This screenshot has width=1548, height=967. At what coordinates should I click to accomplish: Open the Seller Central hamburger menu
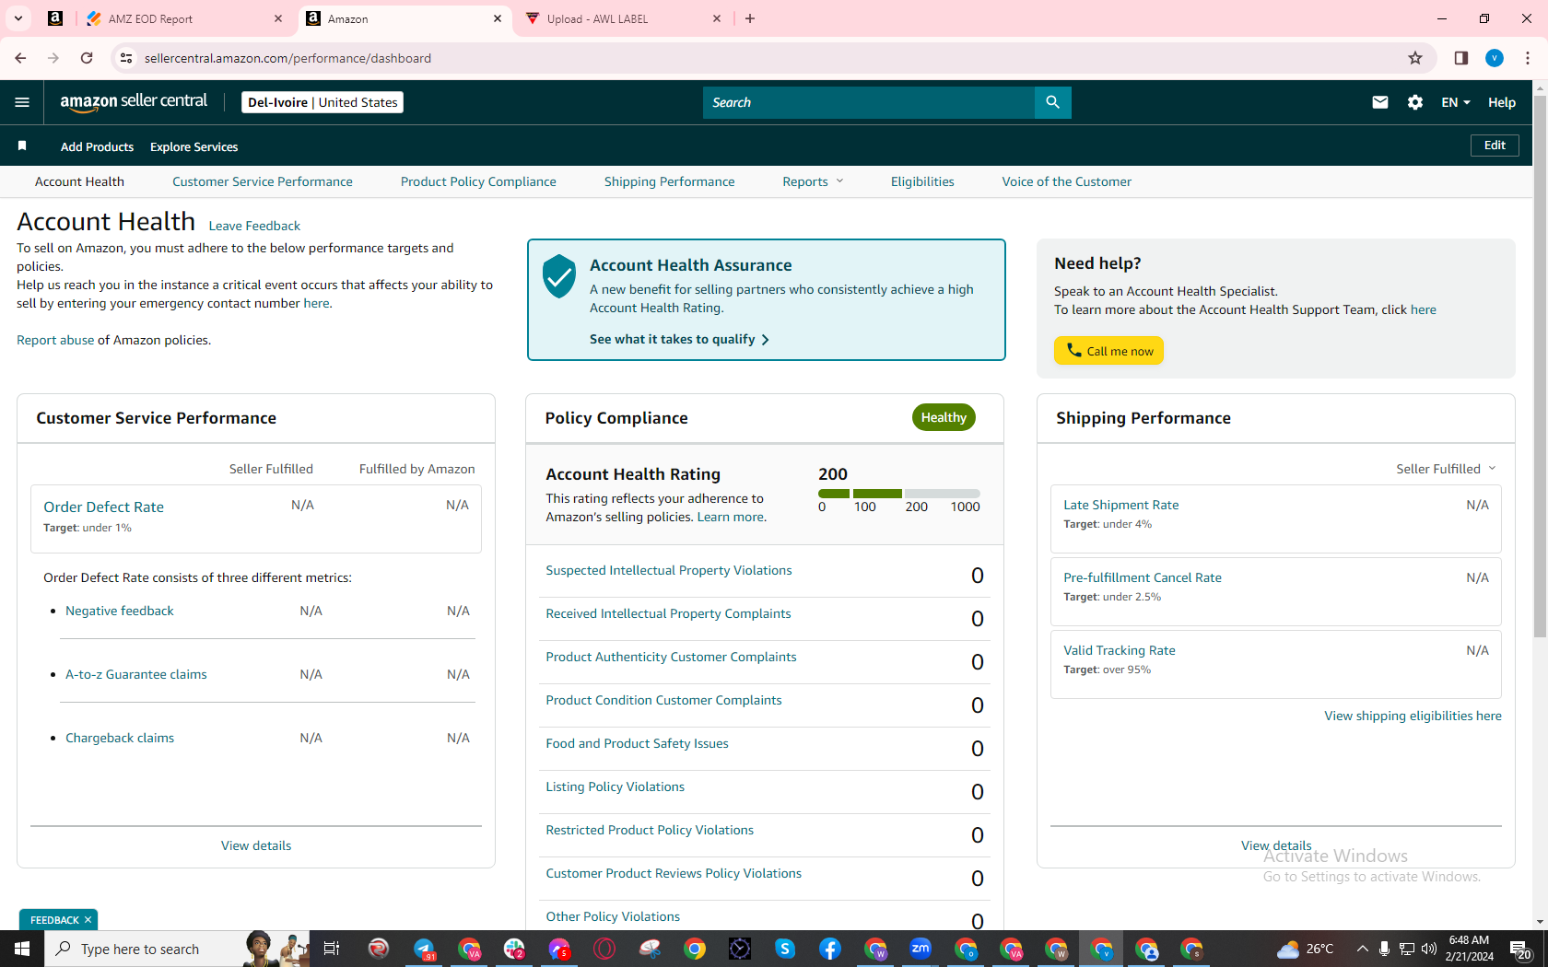(22, 102)
